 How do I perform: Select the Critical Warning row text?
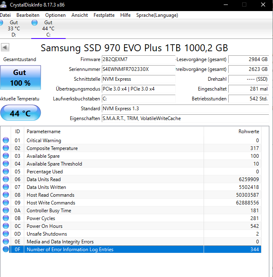44,141
